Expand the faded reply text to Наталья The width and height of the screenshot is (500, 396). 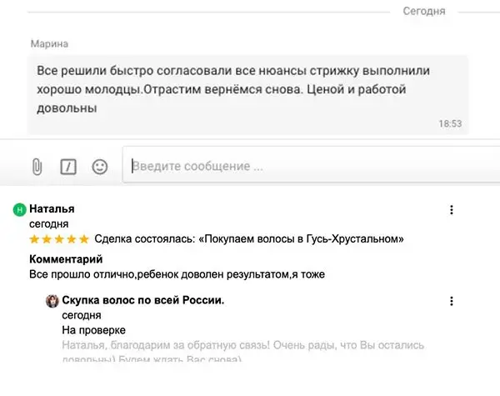[x=243, y=353]
